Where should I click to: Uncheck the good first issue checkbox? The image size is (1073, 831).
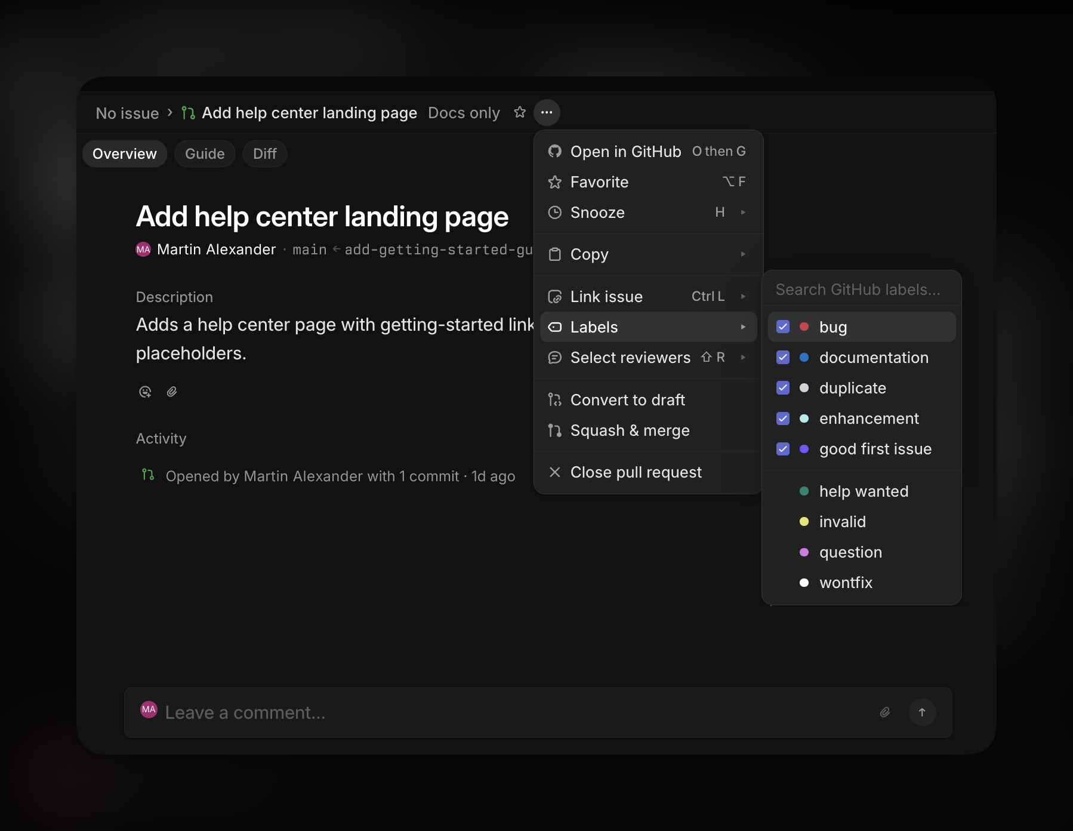[783, 448]
